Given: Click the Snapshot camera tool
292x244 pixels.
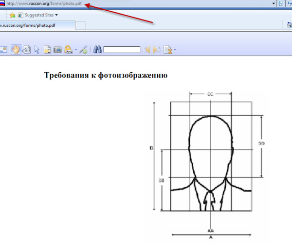Looking at the screenshot, I should pos(57,49).
